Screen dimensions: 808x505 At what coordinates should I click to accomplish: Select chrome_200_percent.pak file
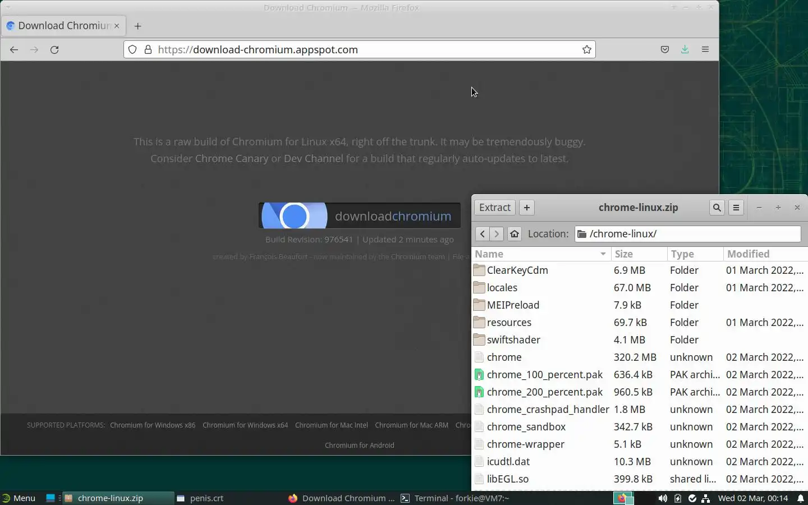click(x=640, y=392)
